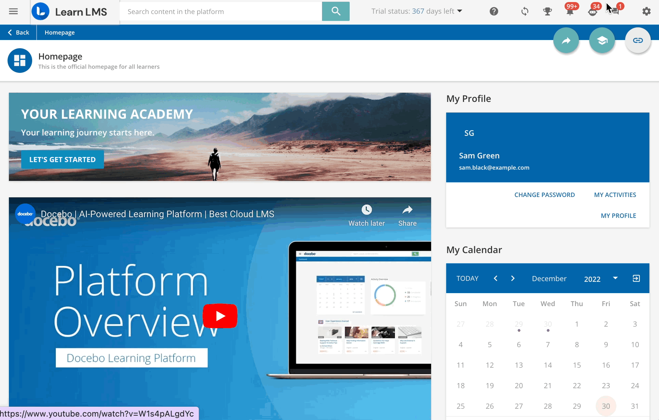Open messages chat icon with 1 badge
Viewport: 659px width, 420px height.
[x=615, y=11]
